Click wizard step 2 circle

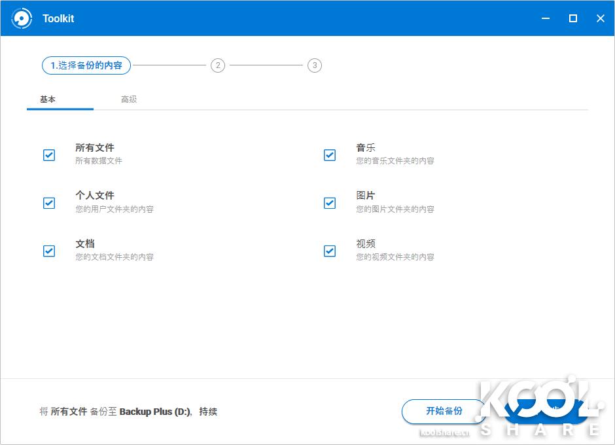pos(218,65)
